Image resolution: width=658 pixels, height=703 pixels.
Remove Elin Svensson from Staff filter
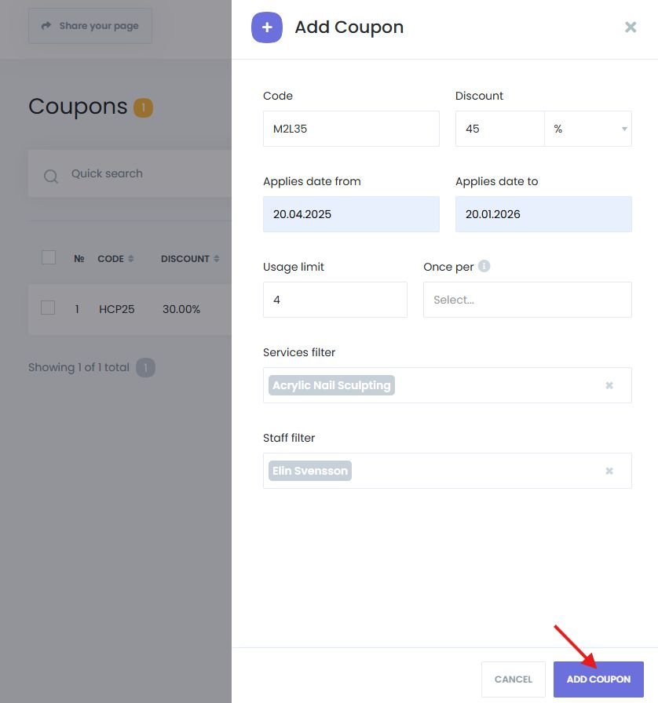coord(609,470)
